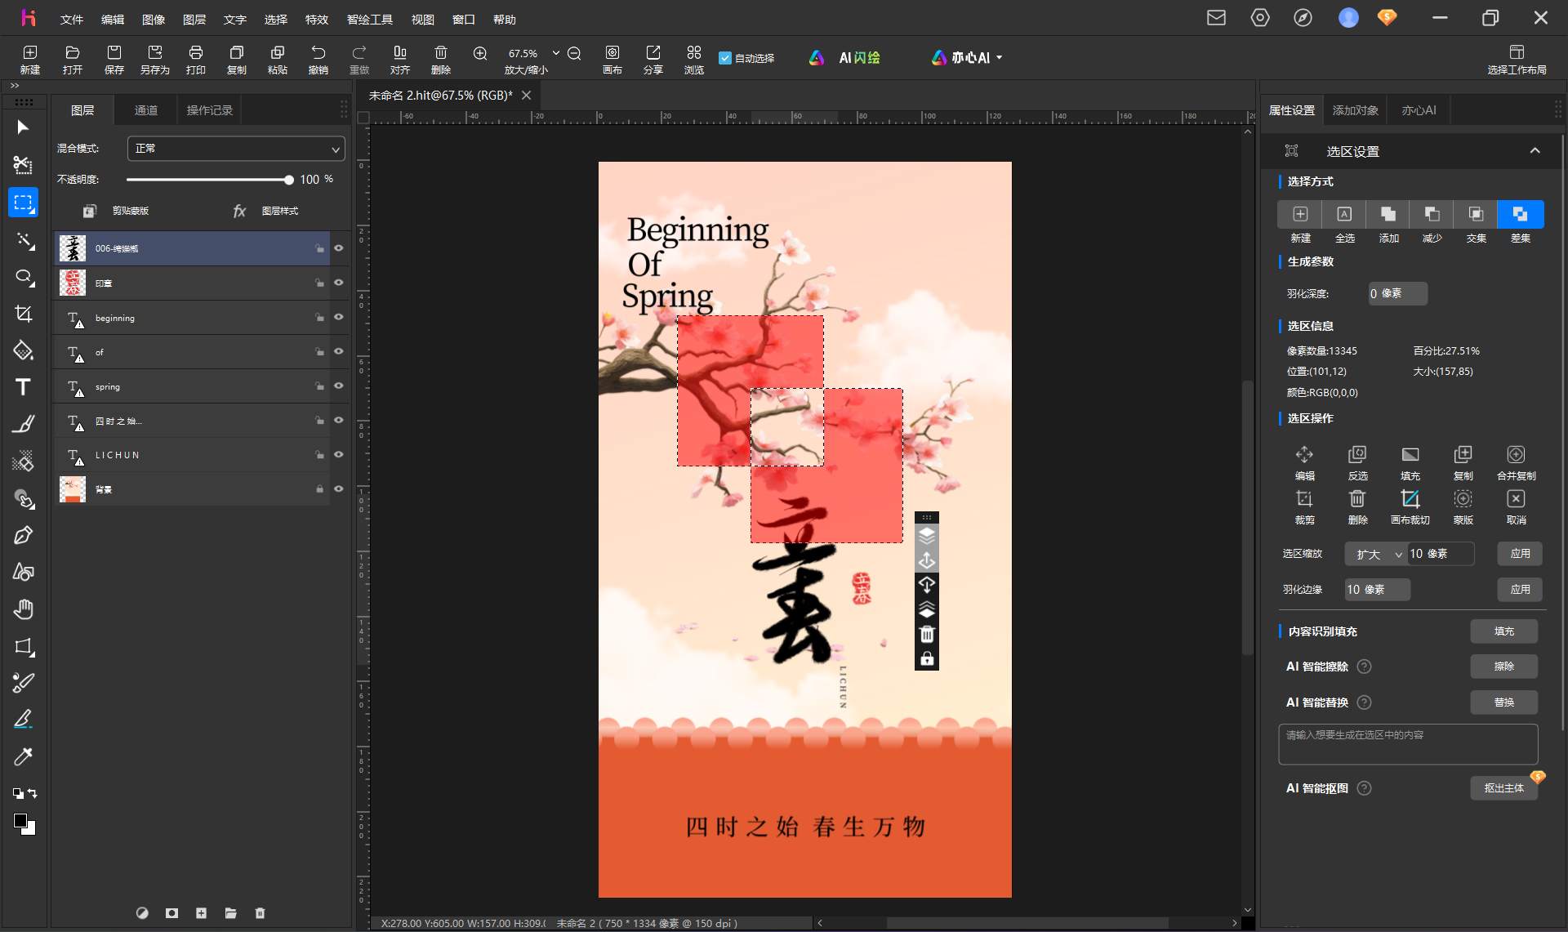Image resolution: width=1568 pixels, height=932 pixels.
Task: Hide the 印章 layer via eye icon
Action: click(x=338, y=283)
